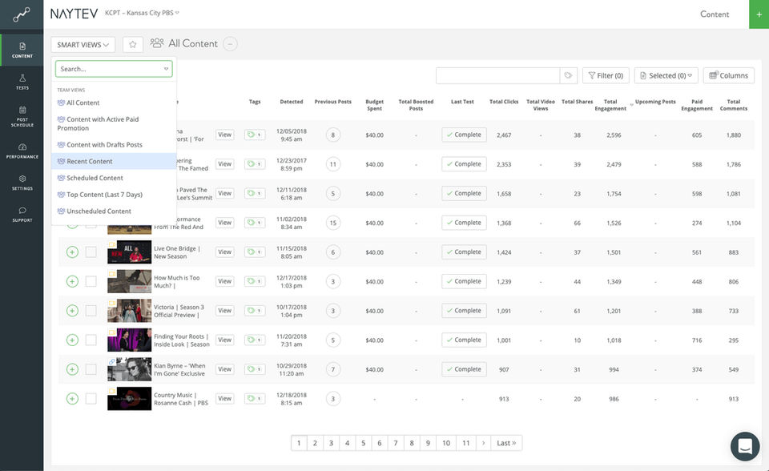
Task: Choose Top Content (Last 7 Days) view
Action: coord(114,195)
